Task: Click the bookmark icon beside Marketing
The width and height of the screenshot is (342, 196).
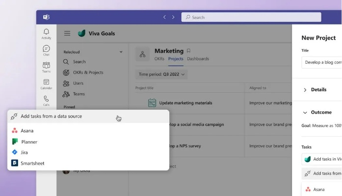Action: (x=188, y=51)
